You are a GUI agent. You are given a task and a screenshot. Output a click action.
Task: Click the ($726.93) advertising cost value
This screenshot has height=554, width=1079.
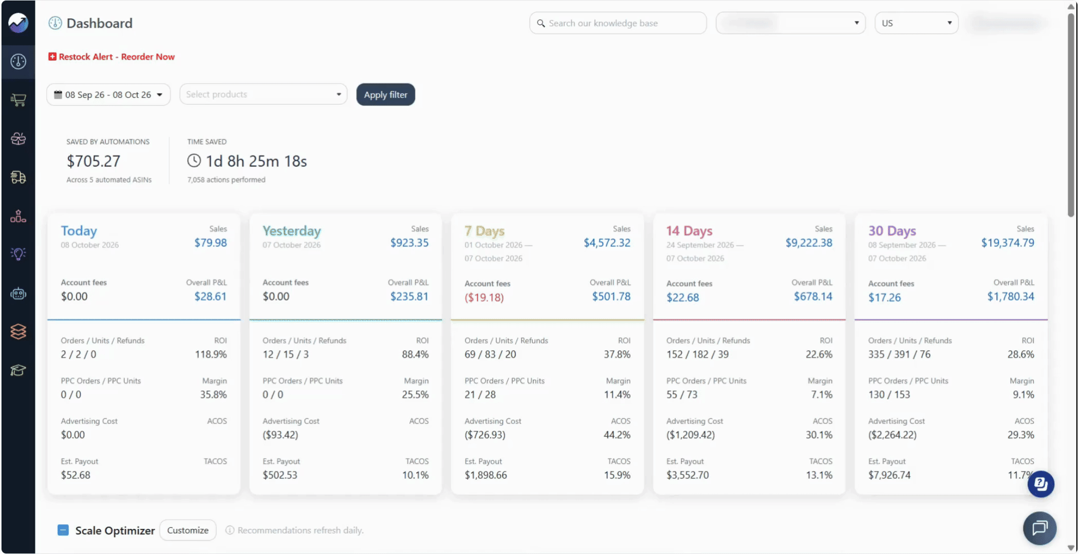click(485, 434)
